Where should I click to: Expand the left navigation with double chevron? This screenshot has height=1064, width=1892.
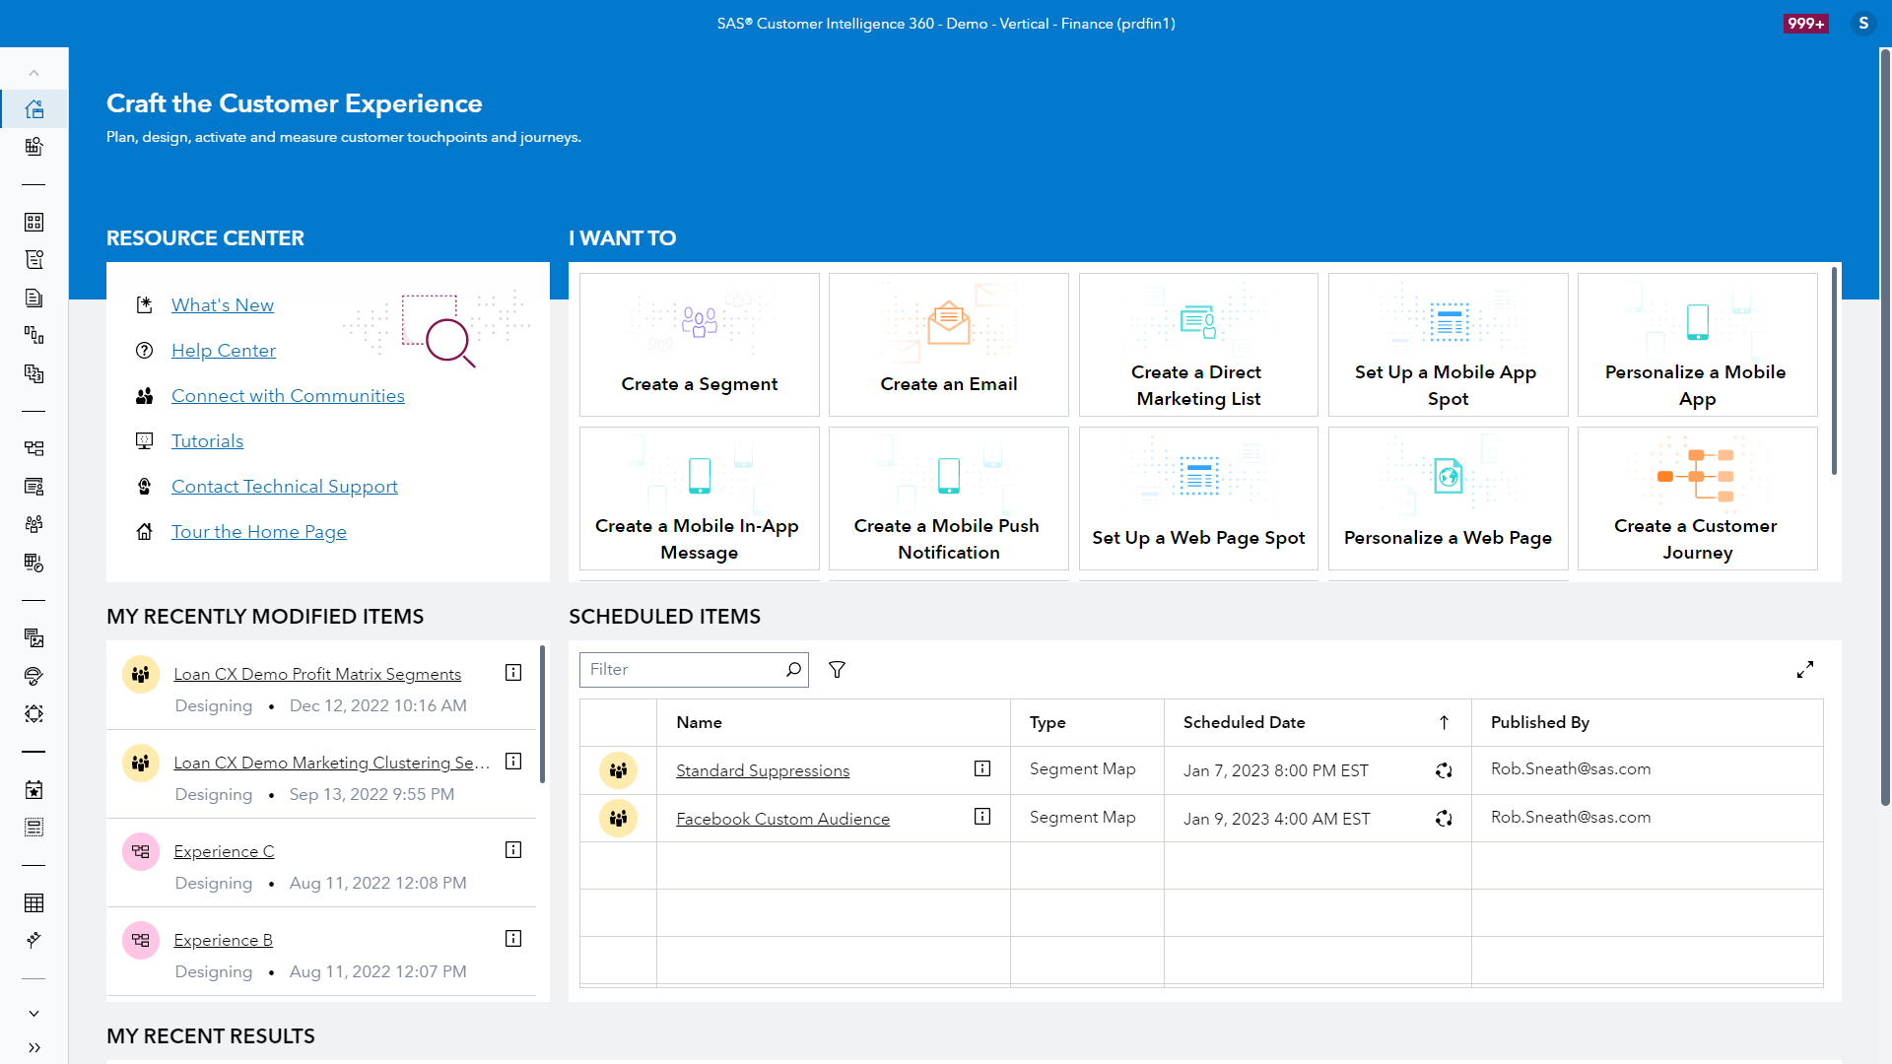[34, 1047]
